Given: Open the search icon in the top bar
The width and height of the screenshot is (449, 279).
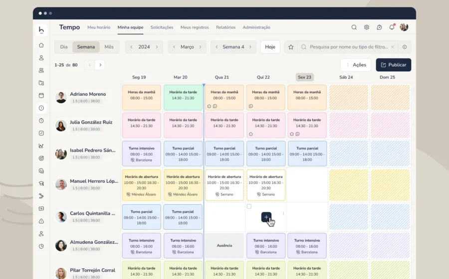Looking at the screenshot, I should [x=354, y=27].
